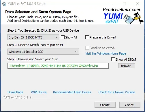
Task: Click the YUMI app icon in title bar
Action: pos(4,4)
